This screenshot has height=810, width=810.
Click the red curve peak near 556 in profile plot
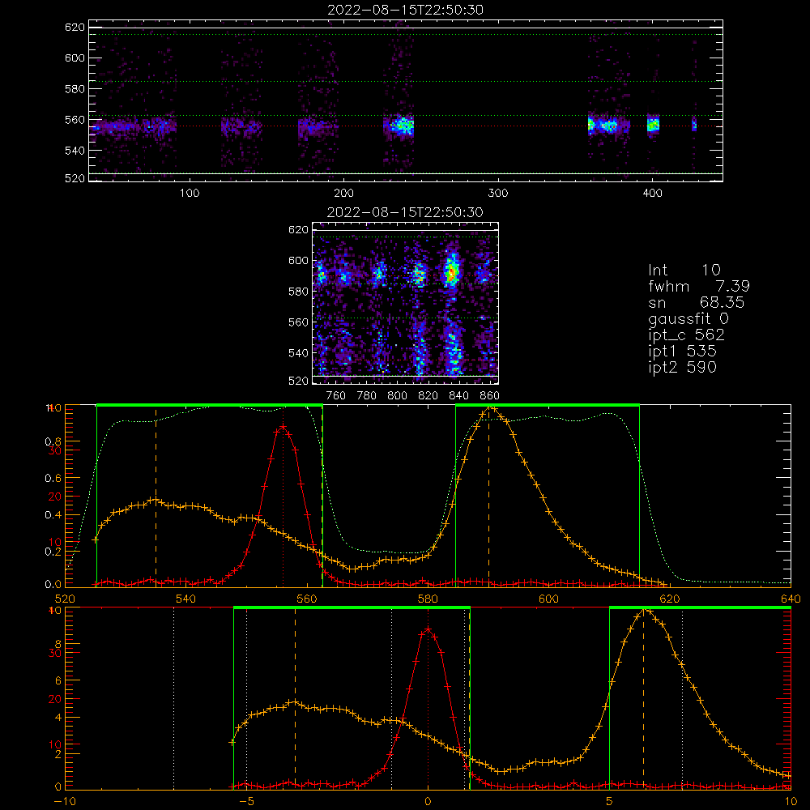click(x=283, y=426)
